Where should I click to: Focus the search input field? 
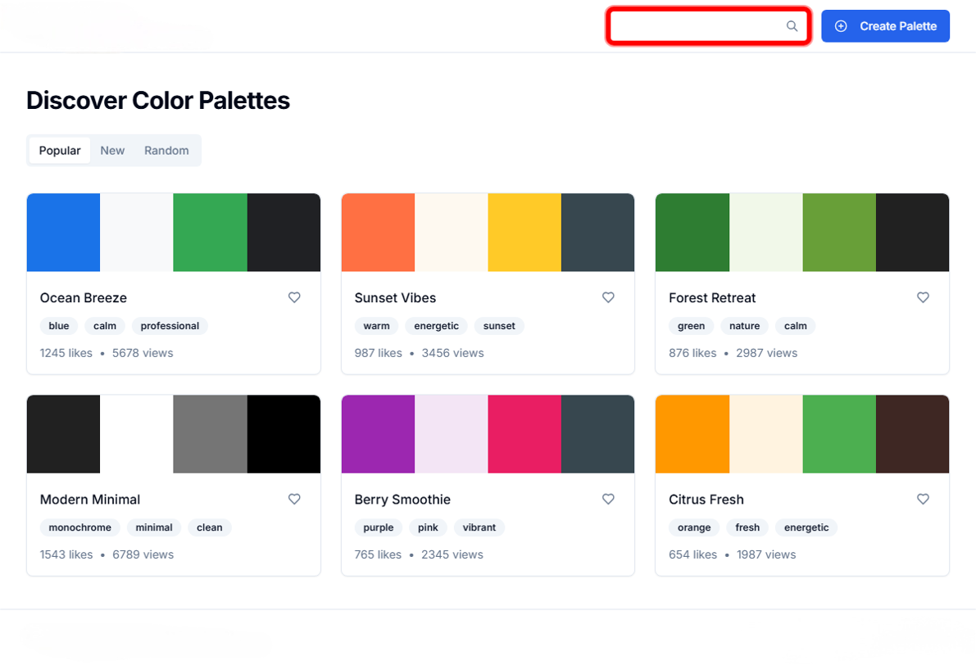click(x=697, y=26)
